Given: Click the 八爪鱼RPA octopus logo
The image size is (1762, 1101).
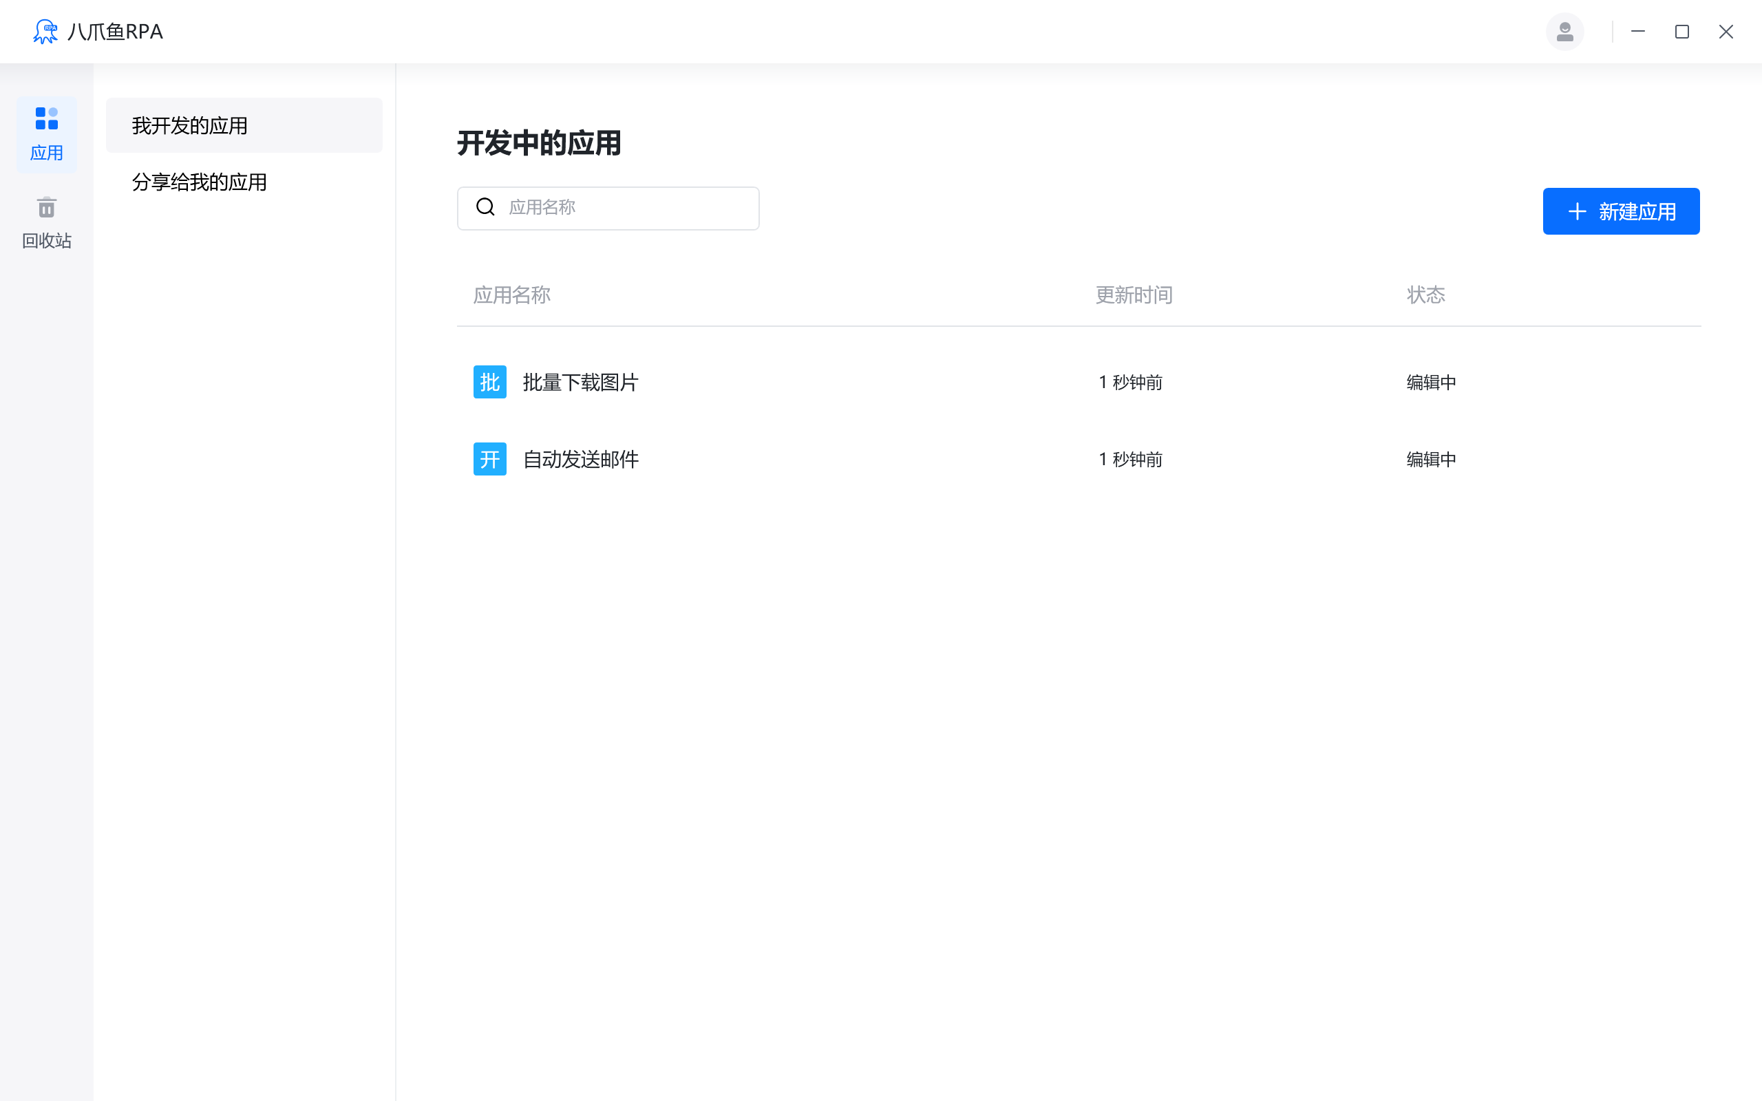Looking at the screenshot, I should tap(45, 32).
